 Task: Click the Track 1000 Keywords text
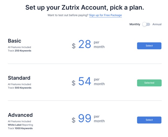coord(20,128)
